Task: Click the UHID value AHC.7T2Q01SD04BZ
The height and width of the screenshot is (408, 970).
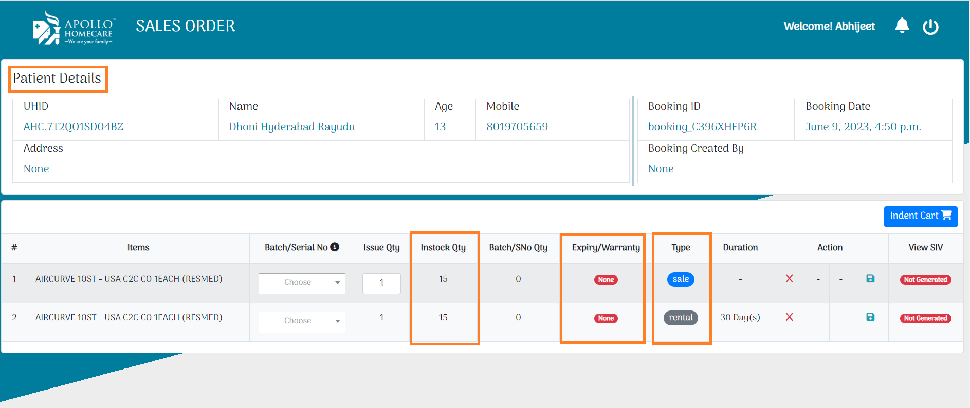Action: 74,127
